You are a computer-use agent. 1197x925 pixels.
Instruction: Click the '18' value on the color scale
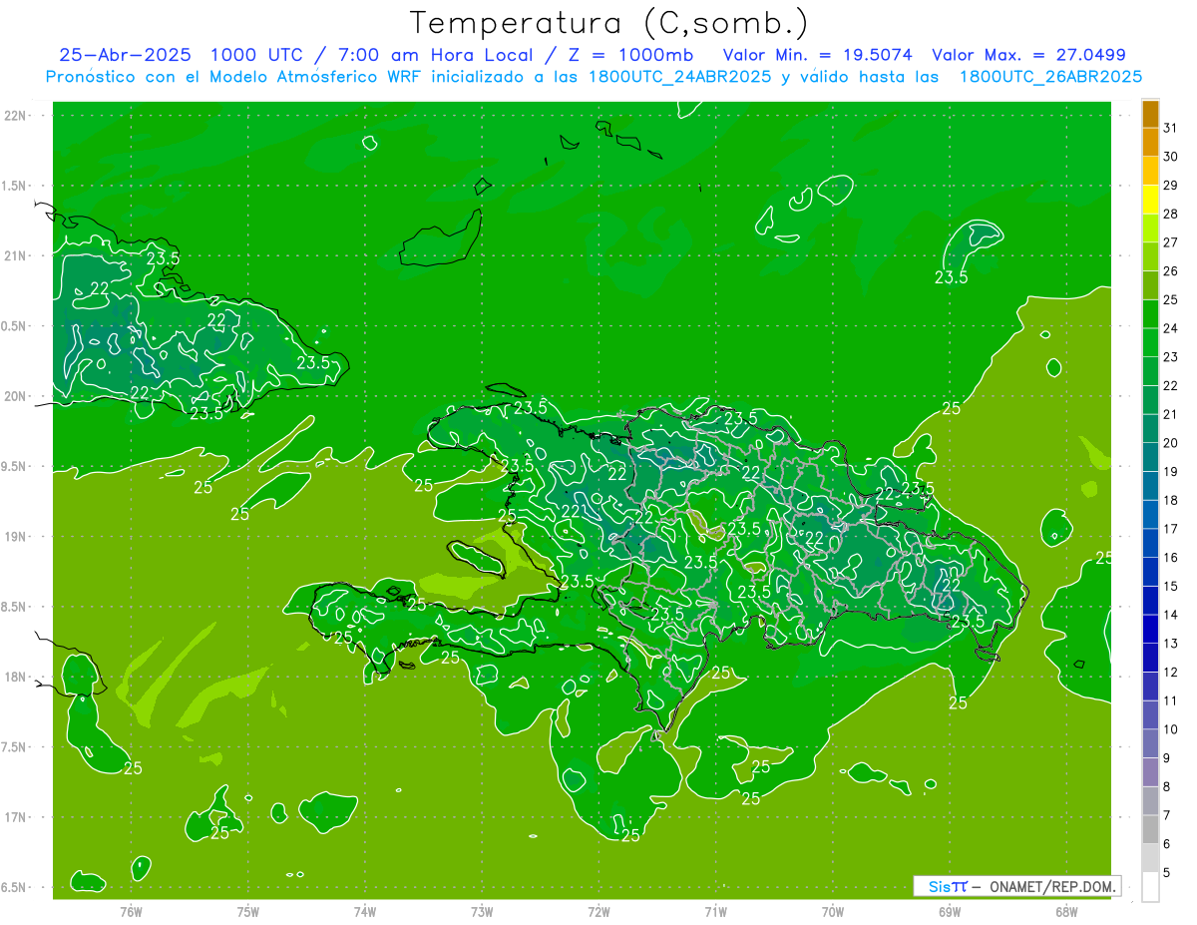point(1171,500)
